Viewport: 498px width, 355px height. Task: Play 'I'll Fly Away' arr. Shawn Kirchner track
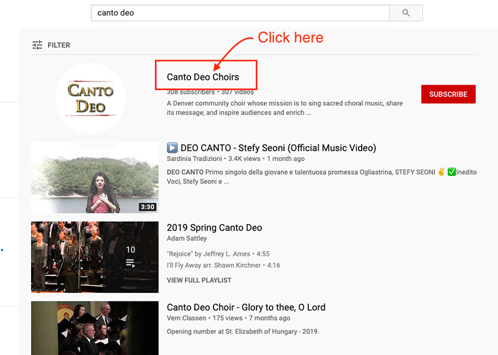pos(223,265)
